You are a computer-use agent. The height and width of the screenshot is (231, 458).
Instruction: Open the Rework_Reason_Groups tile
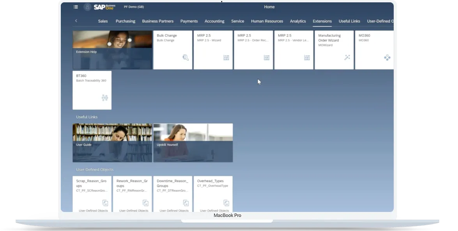(132, 194)
